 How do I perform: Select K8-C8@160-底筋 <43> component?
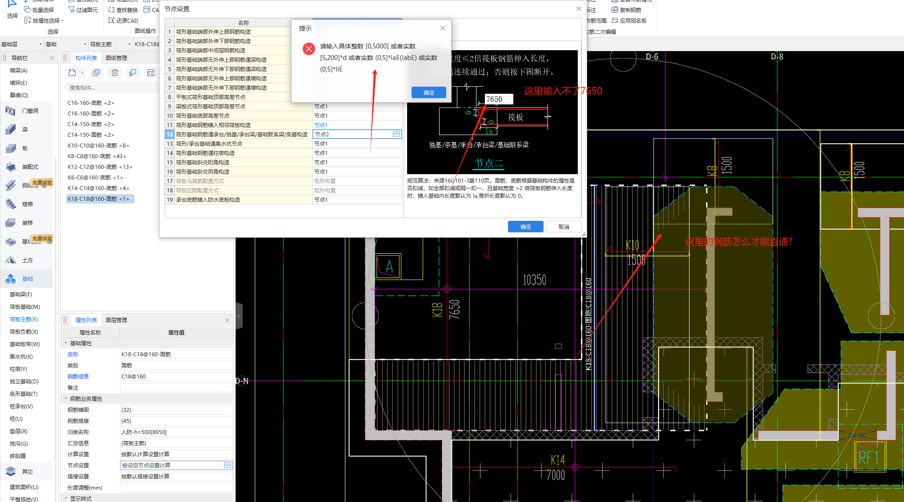(x=97, y=156)
